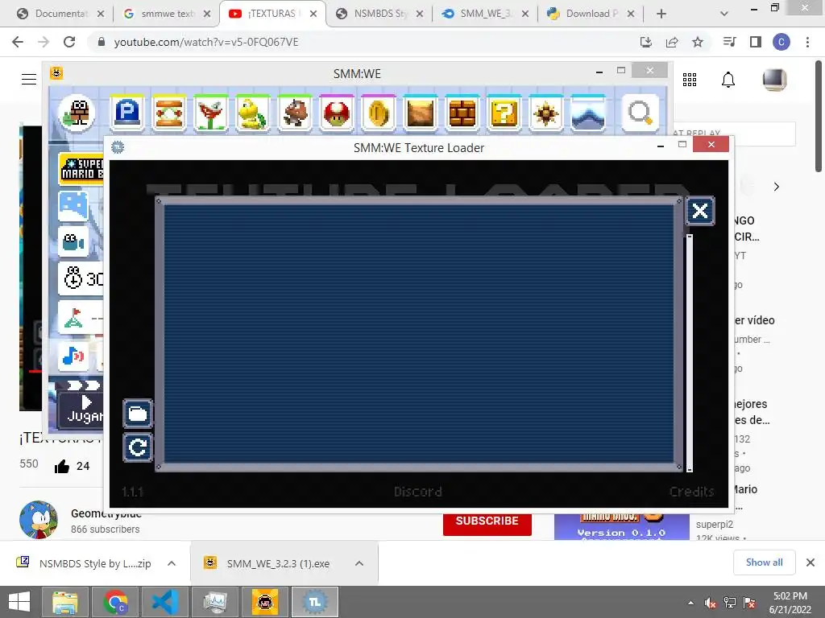Switch to the Documentation browser tab
This screenshot has height=618, width=825.
pyautogui.click(x=60, y=14)
